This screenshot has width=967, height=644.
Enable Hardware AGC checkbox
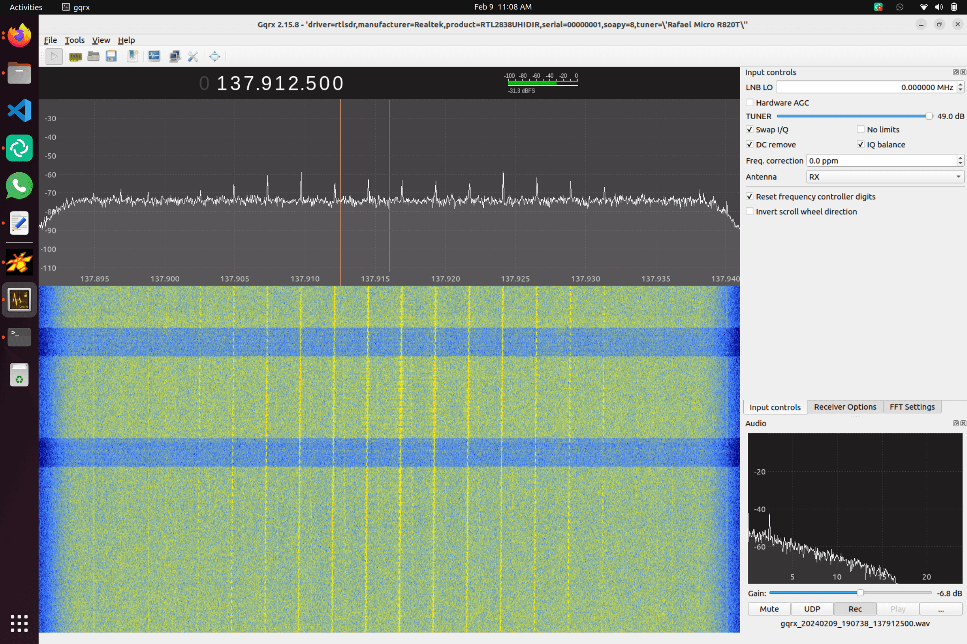pos(750,103)
